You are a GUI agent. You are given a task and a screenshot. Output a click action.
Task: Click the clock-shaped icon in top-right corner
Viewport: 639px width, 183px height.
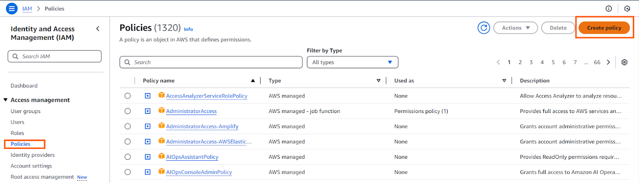pyautogui.click(x=627, y=8)
